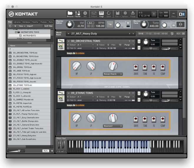Open ORCHESTRAL TOMS Output dropdown
The width and height of the screenshot is (194, 168).
pos(80,45)
